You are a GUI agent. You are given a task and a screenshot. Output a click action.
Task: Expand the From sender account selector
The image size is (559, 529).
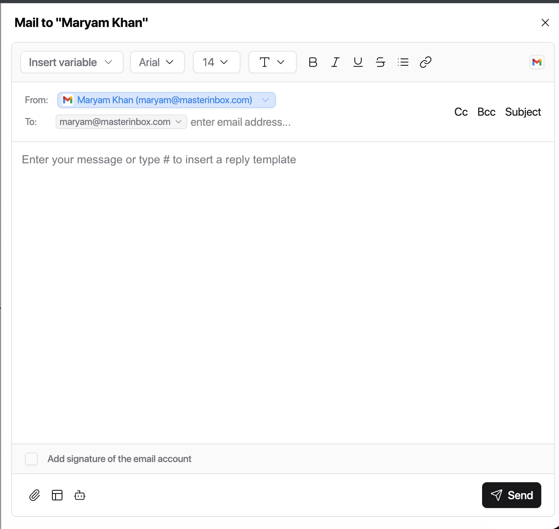coord(265,100)
